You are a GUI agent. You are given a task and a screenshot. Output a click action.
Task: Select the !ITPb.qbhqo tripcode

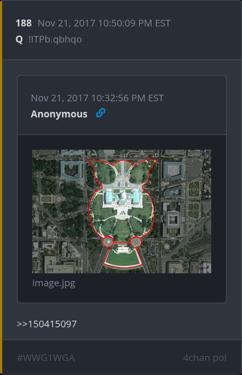[x=55, y=39]
